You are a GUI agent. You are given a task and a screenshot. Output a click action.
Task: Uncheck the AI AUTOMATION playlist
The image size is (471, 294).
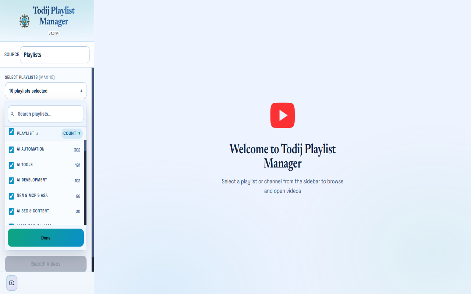[11, 150]
